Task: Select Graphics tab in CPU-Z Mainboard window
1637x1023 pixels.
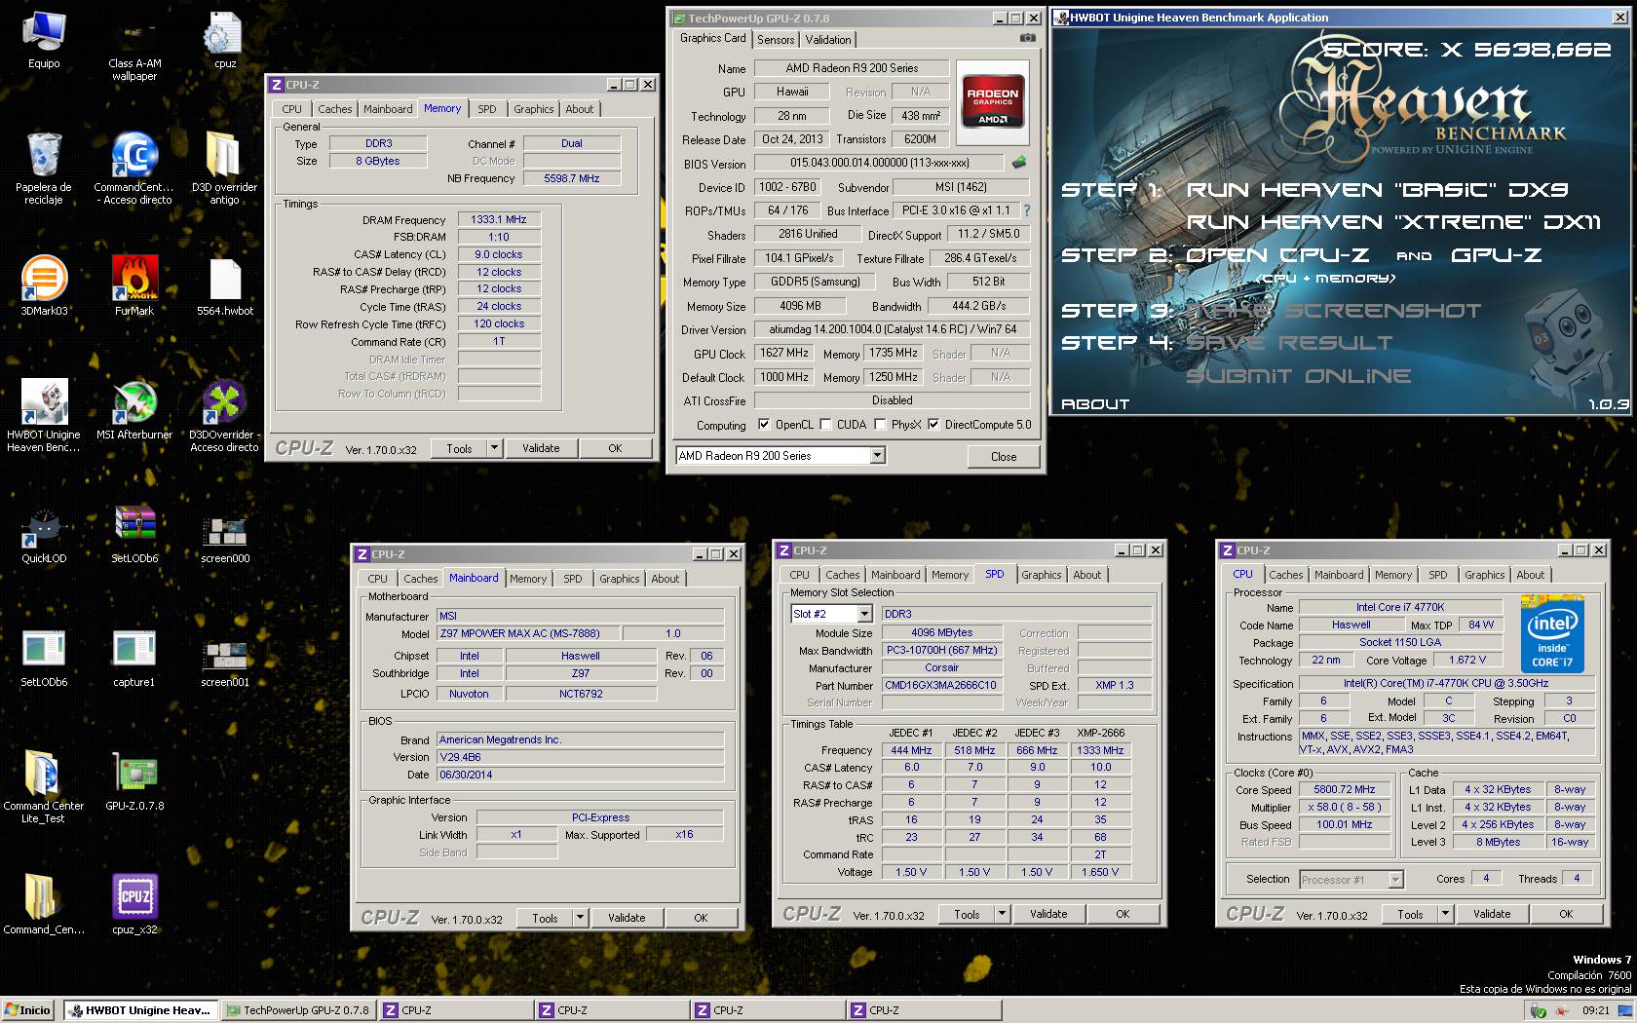Action: (620, 579)
